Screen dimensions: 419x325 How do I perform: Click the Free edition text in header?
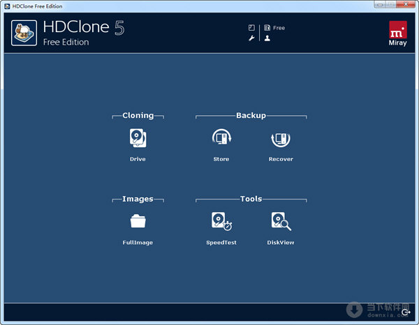tap(279, 28)
